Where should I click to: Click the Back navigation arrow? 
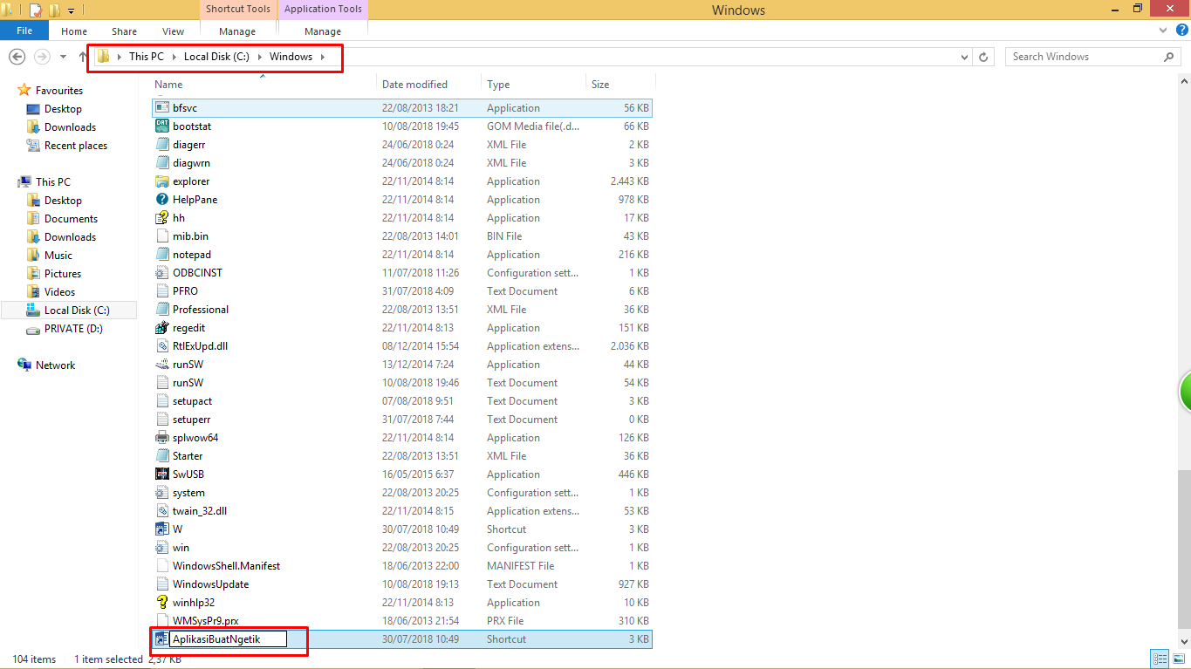[17, 57]
